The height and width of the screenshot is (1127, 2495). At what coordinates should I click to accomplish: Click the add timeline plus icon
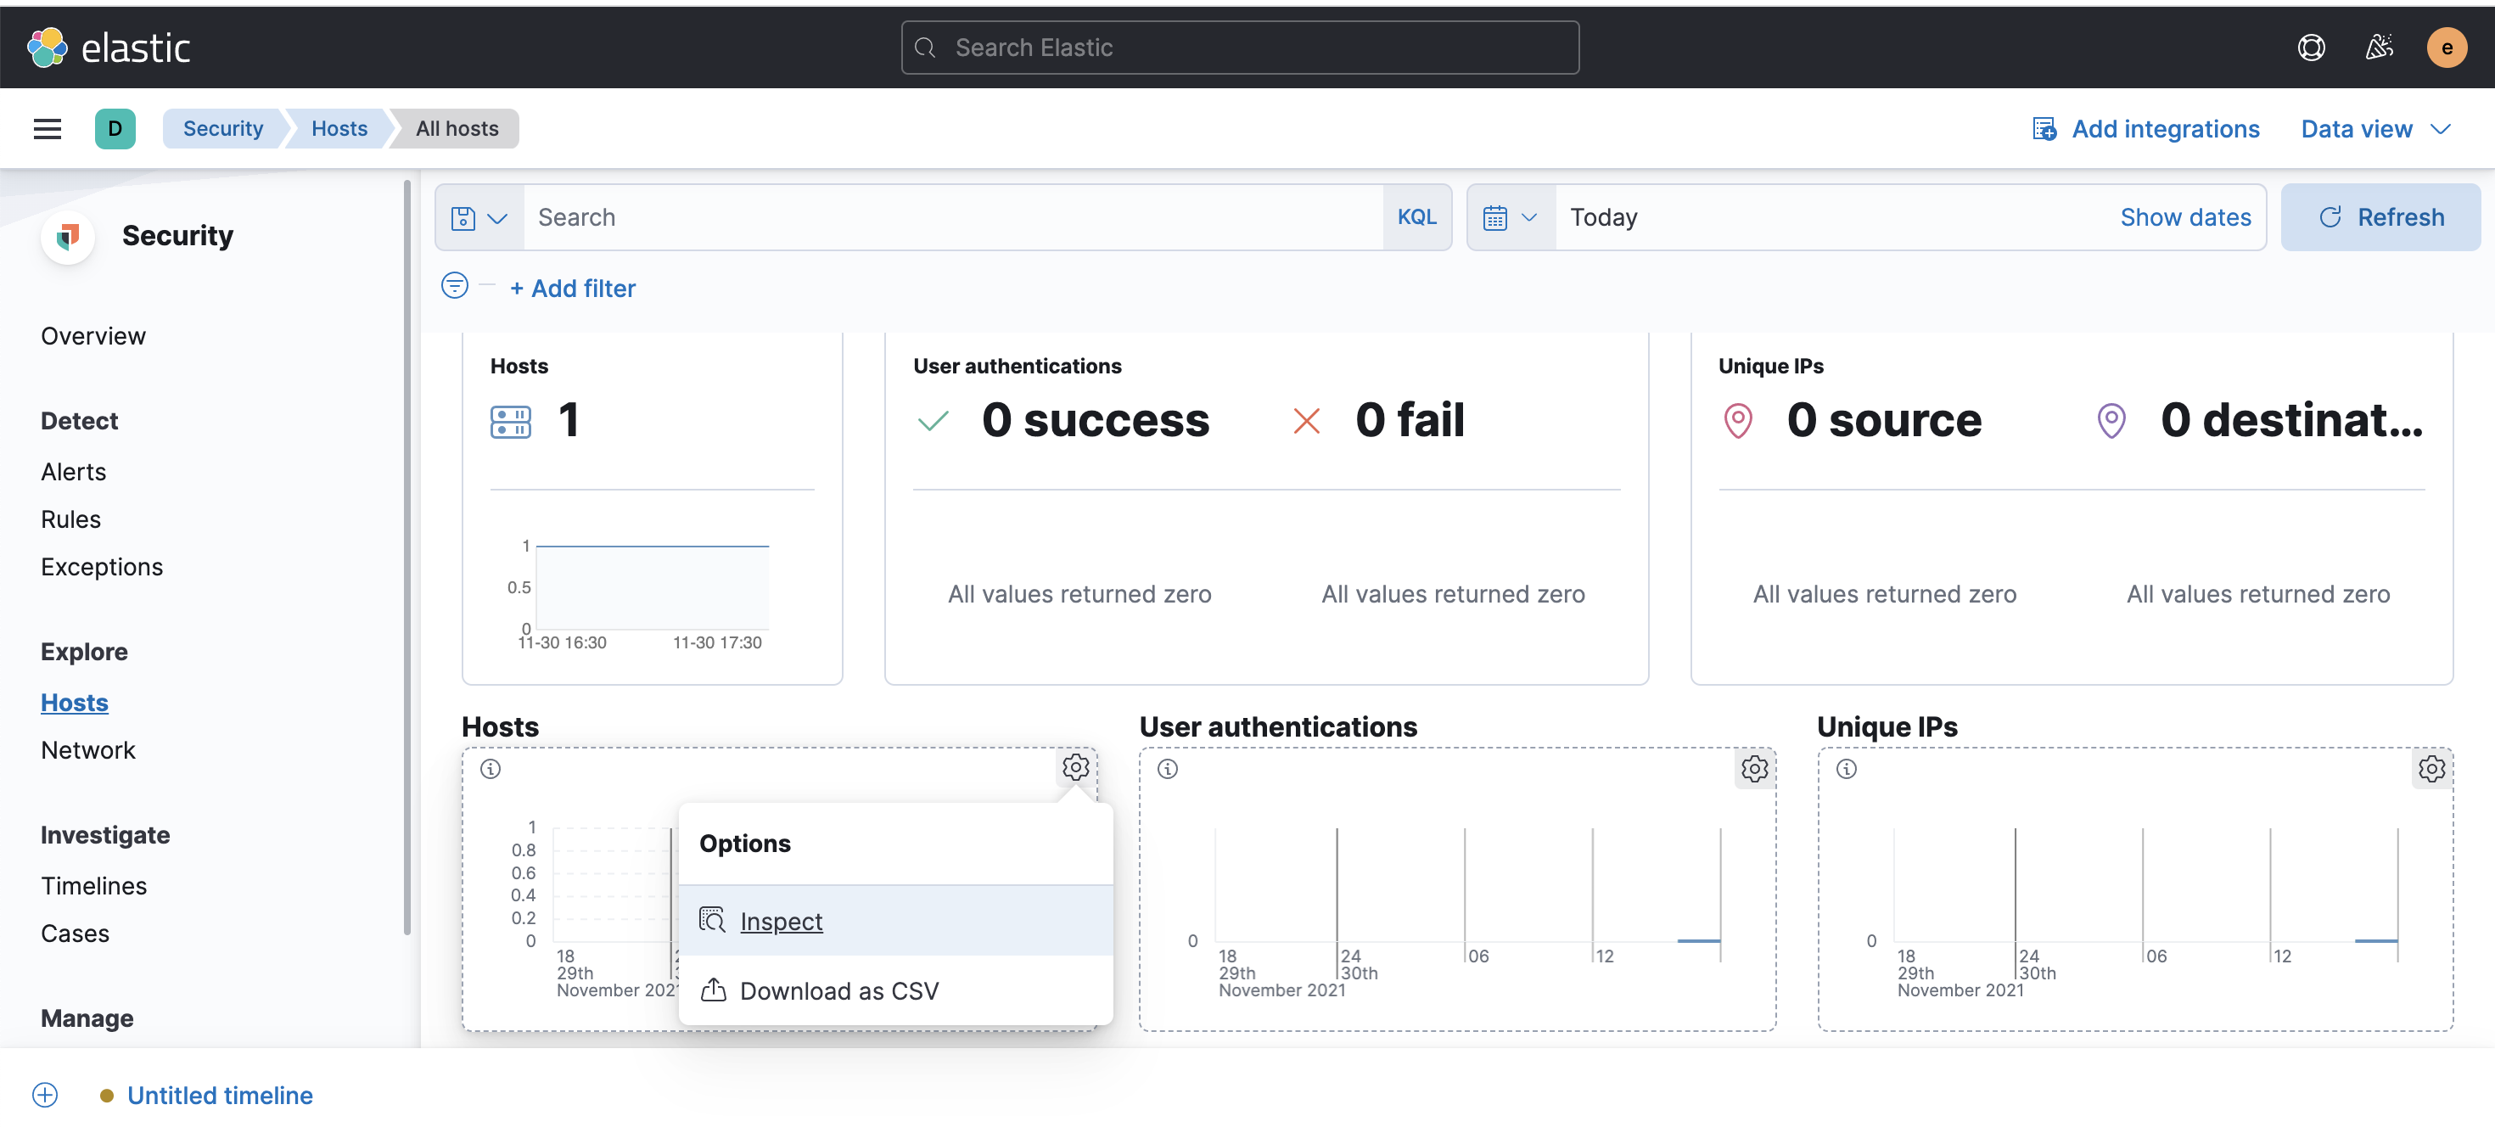(x=44, y=1095)
